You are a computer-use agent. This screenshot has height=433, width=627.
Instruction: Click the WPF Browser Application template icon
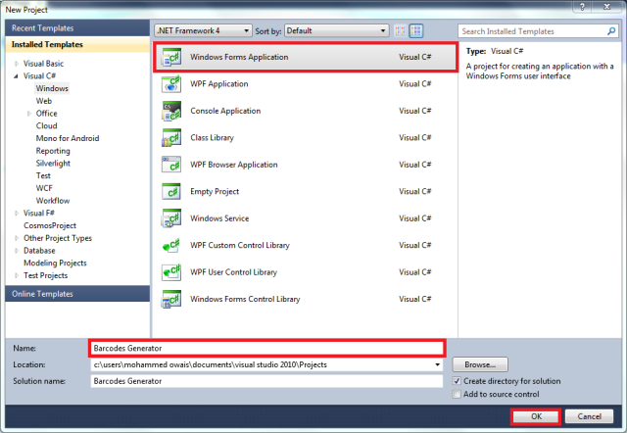click(x=171, y=165)
